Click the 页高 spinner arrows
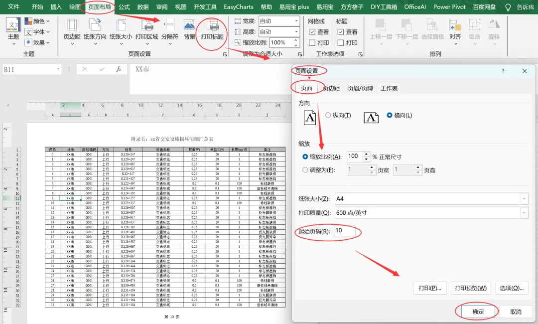Image resolution: width=538 pixels, height=324 pixels. coord(418,169)
